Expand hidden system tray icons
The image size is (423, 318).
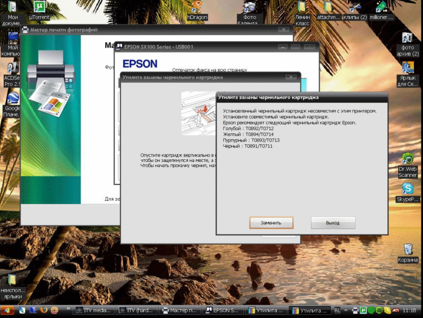(346, 310)
